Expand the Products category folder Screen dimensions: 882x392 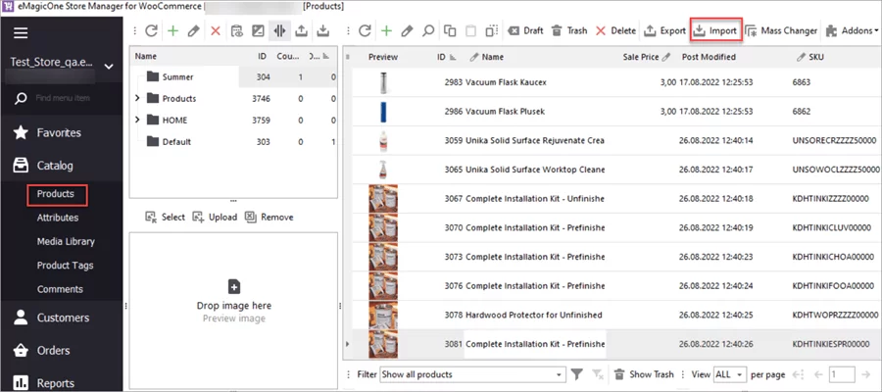pos(137,98)
